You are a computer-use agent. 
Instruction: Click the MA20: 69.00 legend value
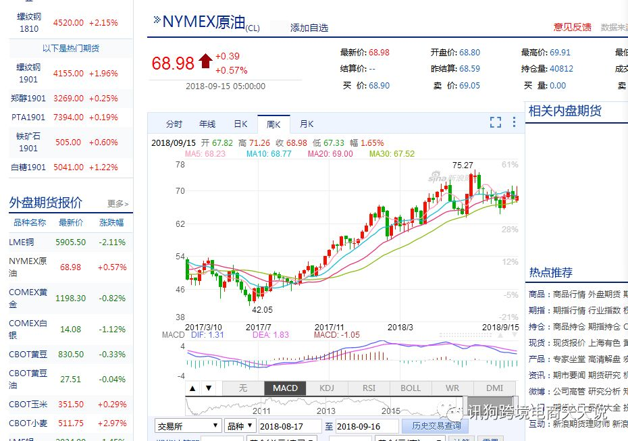coord(330,154)
